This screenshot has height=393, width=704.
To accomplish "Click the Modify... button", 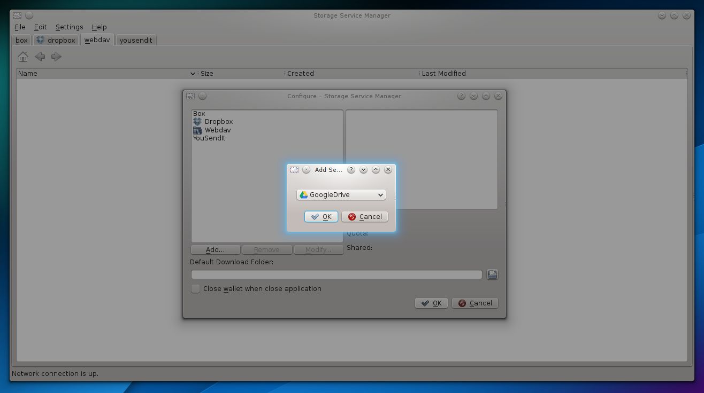I will pyautogui.click(x=318, y=250).
